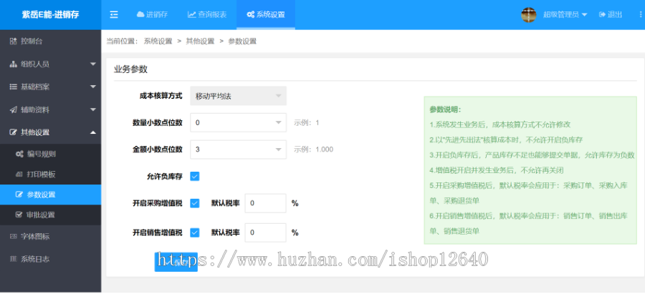Screen dimensions: 645x294
Task: Click the 业务参数 section title
Action: pos(130,69)
